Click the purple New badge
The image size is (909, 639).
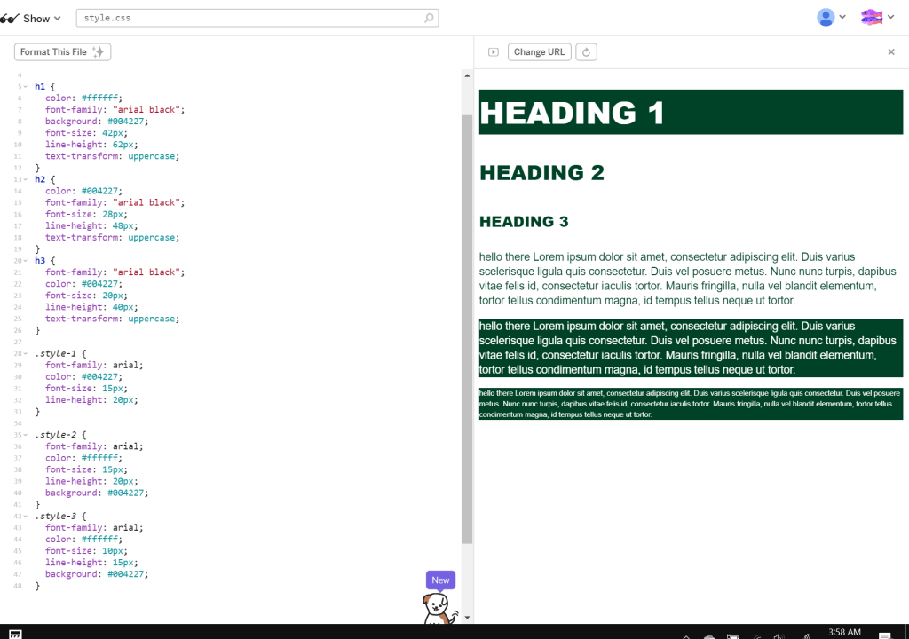click(x=440, y=580)
